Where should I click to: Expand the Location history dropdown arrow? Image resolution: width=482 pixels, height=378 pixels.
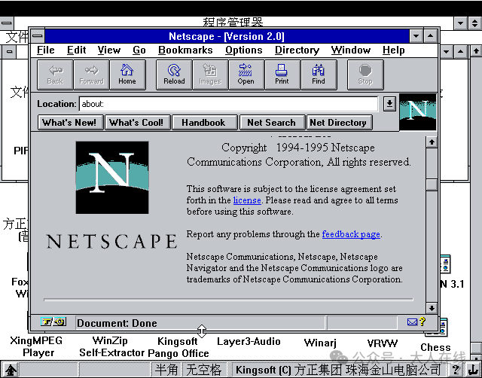point(389,104)
